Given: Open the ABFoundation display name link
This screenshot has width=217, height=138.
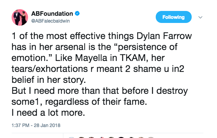Looking at the screenshot, I should tap(52, 14).
